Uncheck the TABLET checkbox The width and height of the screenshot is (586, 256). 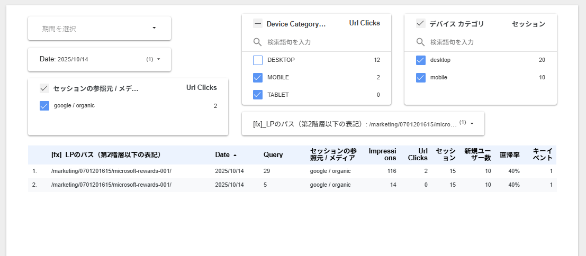click(x=258, y=95)
